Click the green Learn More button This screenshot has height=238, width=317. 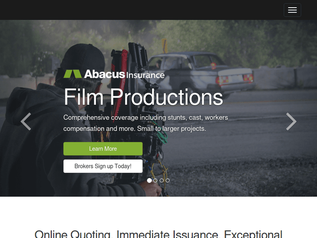(103, 149)
